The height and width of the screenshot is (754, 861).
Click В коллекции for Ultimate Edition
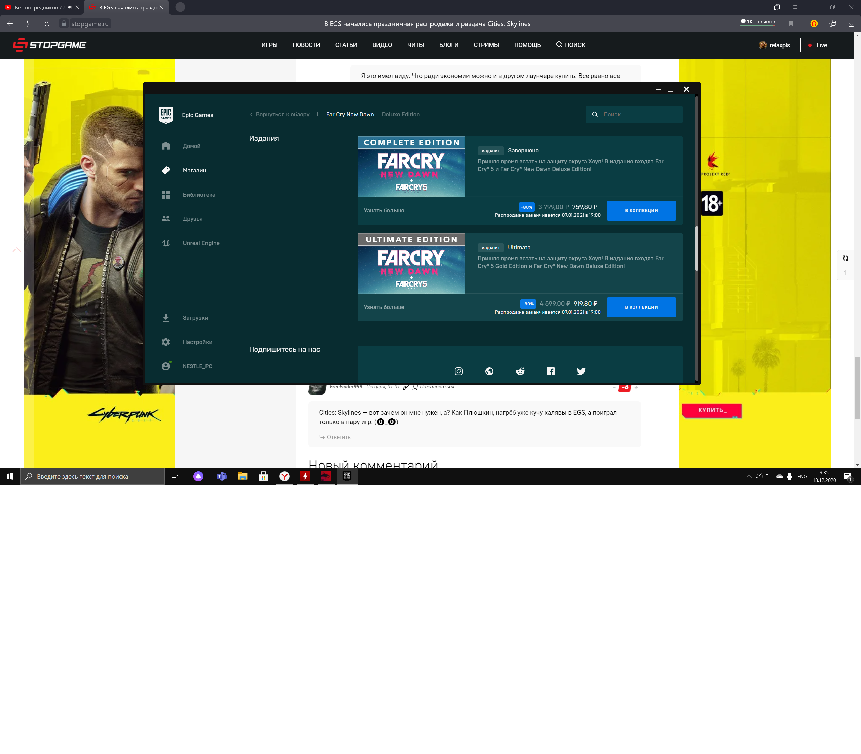coord(641,307)
